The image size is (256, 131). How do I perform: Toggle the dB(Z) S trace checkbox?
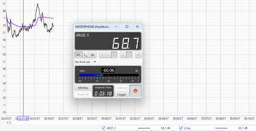coord(103,128)
